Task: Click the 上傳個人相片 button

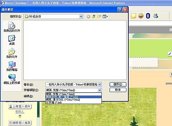Action: pos(20,106)
